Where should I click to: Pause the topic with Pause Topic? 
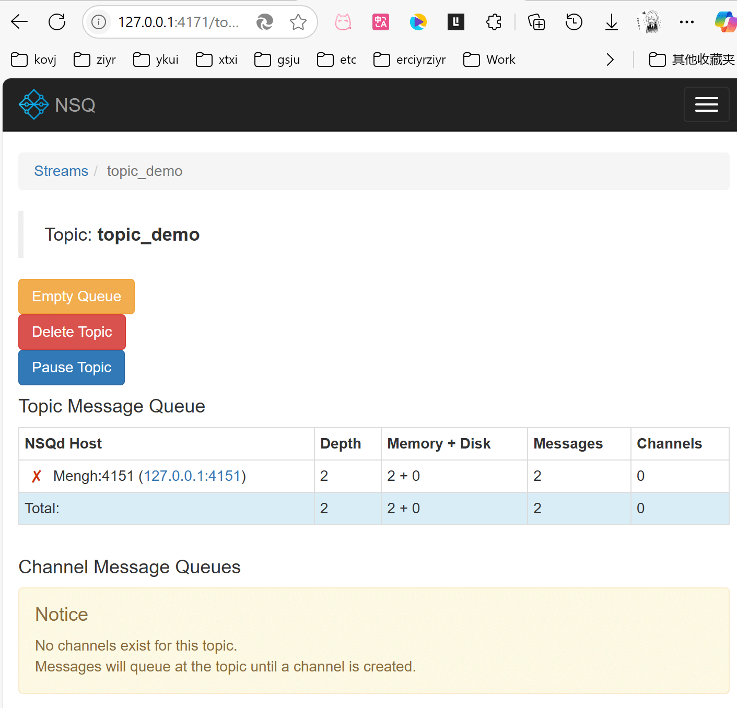(x=72, y=368)
